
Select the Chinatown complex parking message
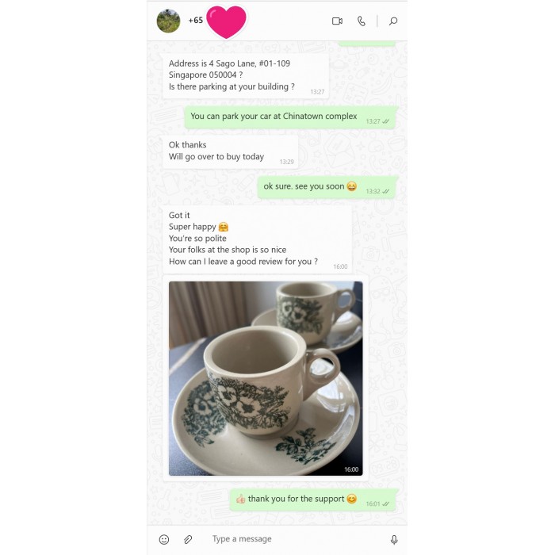pyautogui.click(x=291, y=117)
